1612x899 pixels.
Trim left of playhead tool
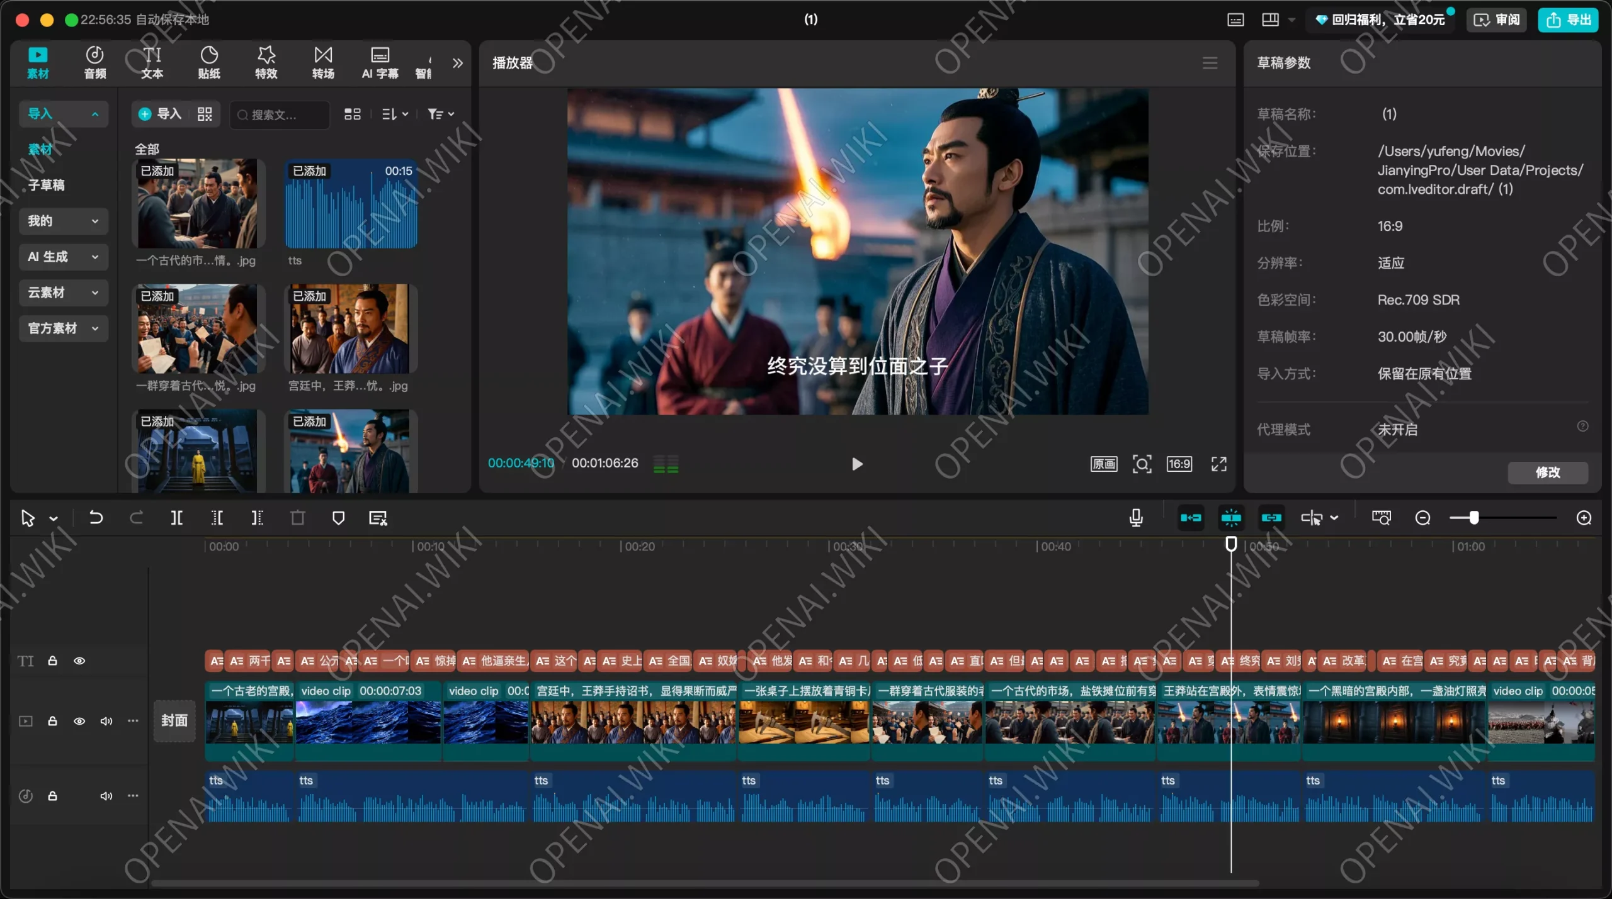[217, 518]
